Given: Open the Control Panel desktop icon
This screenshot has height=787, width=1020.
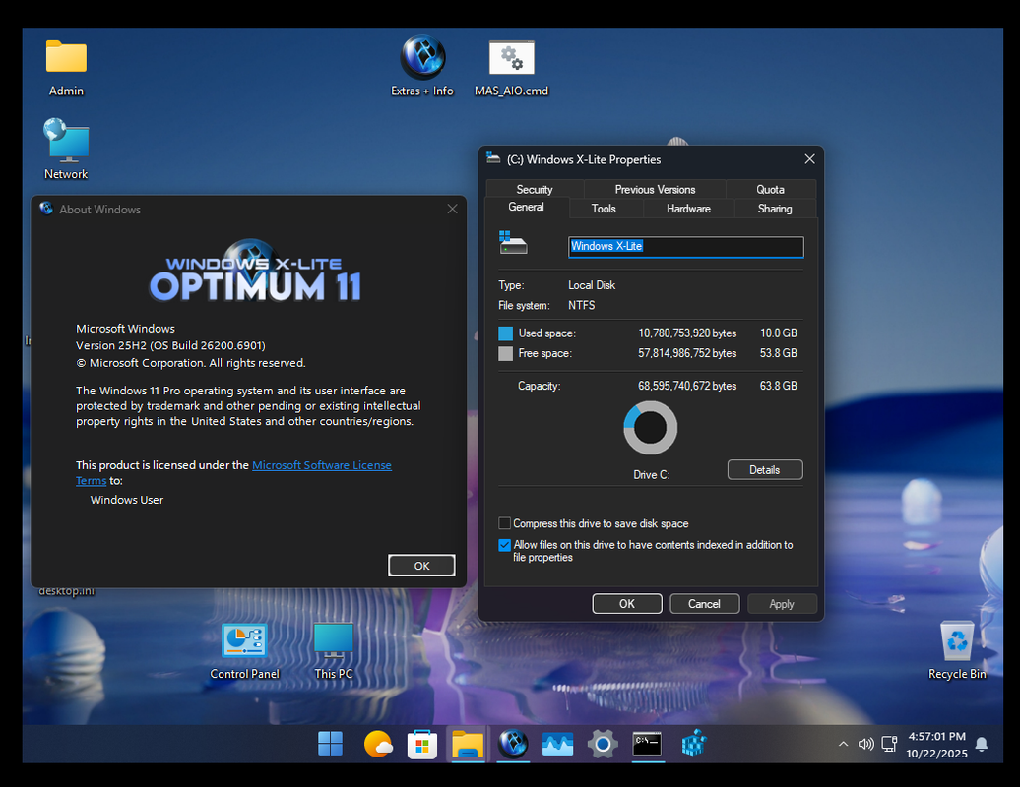Looking at the screenshot, I should click(x=244, y=651).
